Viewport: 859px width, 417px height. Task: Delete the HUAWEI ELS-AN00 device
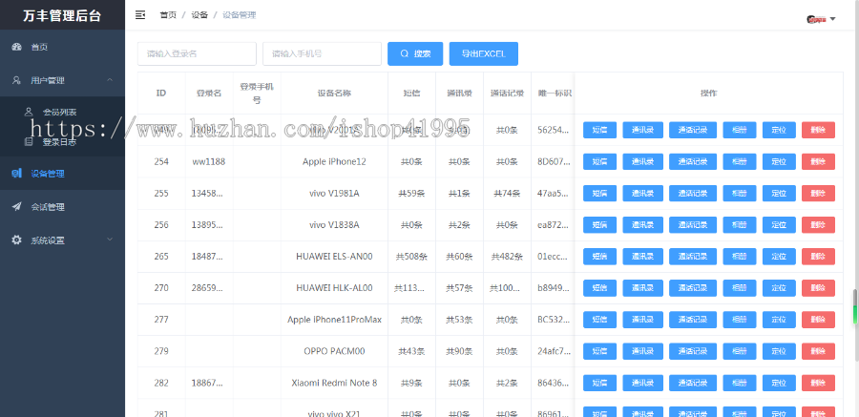pyautogui.click(x=819, y=257)
